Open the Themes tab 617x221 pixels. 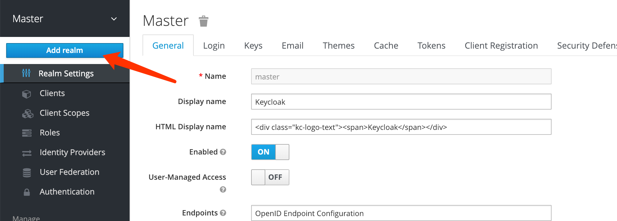[338, 46]
